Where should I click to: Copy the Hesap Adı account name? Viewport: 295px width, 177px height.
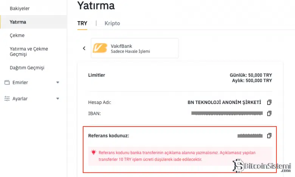[269, 102]
